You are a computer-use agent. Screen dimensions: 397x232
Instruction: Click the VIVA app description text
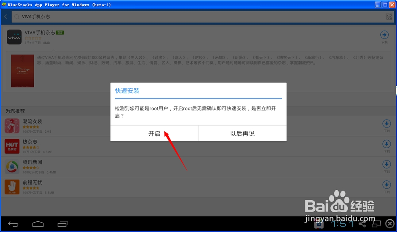(210, 60)
